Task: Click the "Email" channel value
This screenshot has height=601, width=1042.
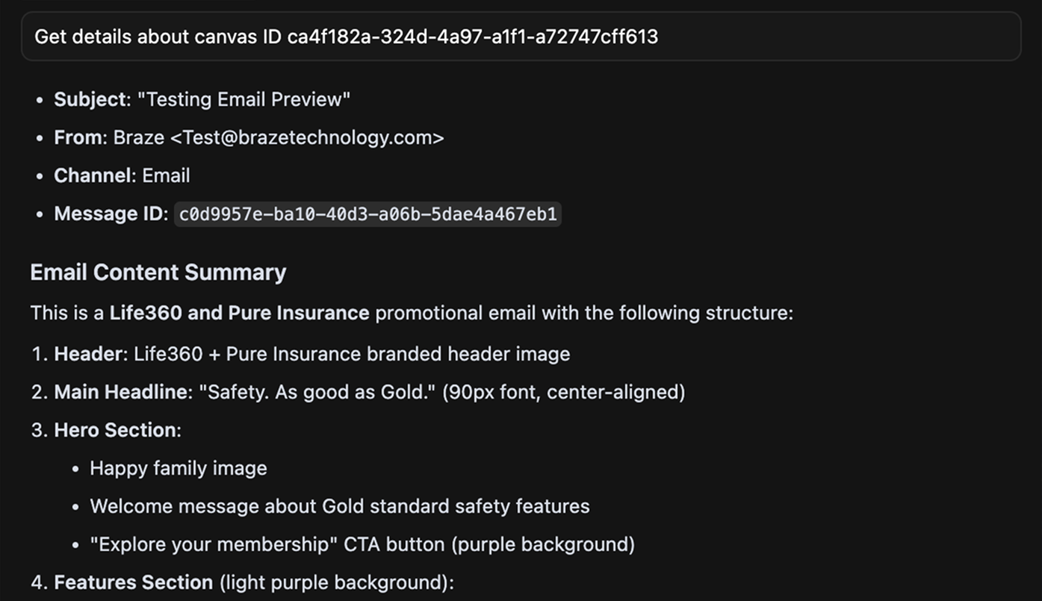Action: point(166,175)
